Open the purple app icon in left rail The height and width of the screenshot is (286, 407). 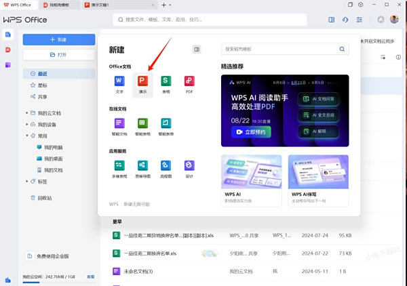[x=7, y=64]
